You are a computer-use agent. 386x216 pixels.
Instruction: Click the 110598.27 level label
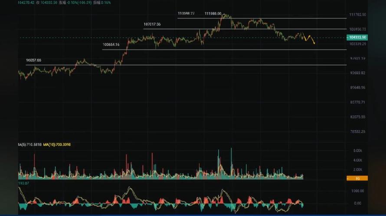click(x=186, y=13)
